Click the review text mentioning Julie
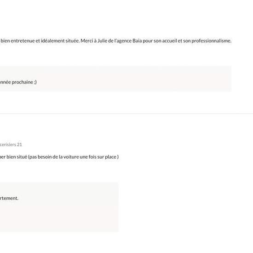Image resolution: width=253 pixels, height=253 pixels. coord(115,41)
